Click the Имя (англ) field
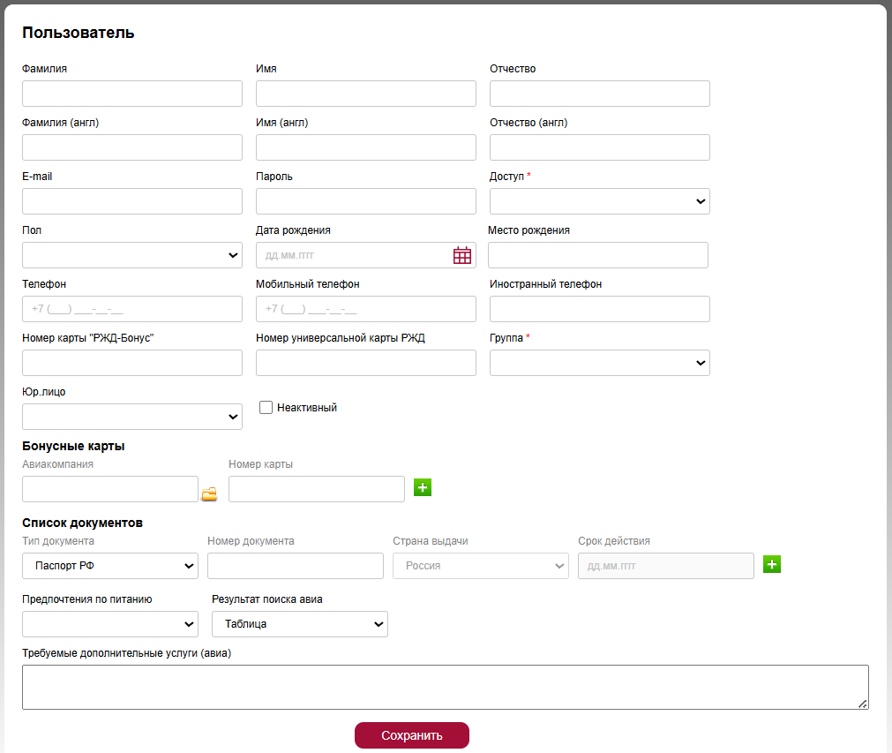The image size is (892, 753). [x=366, y=147]
